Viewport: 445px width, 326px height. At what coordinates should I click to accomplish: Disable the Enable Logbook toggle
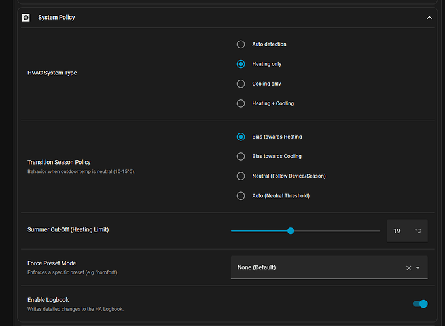(x=420, y=304)
